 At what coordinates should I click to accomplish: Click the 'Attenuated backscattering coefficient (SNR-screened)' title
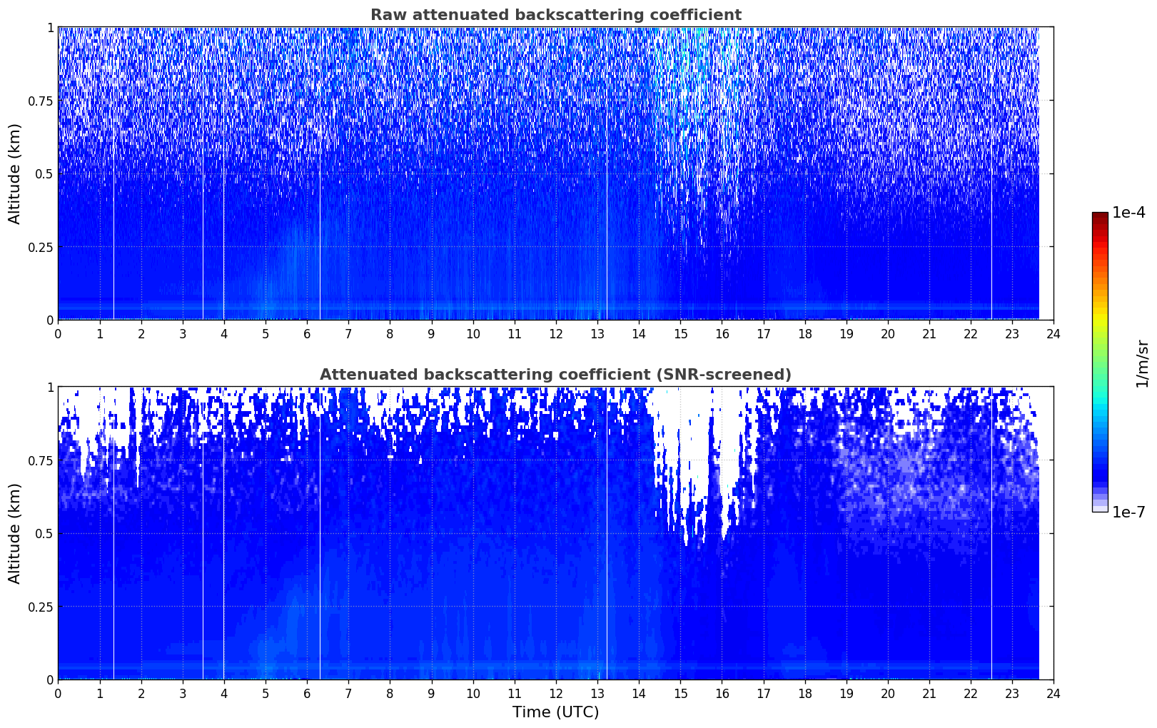pyautogui.click(x=555, y=375)
